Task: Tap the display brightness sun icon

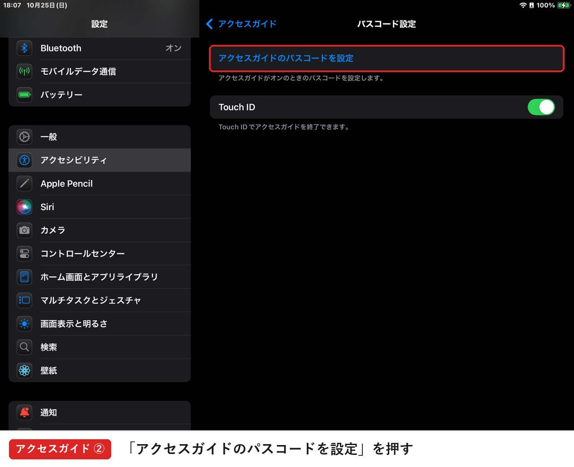Action: (x=25, y=324)
